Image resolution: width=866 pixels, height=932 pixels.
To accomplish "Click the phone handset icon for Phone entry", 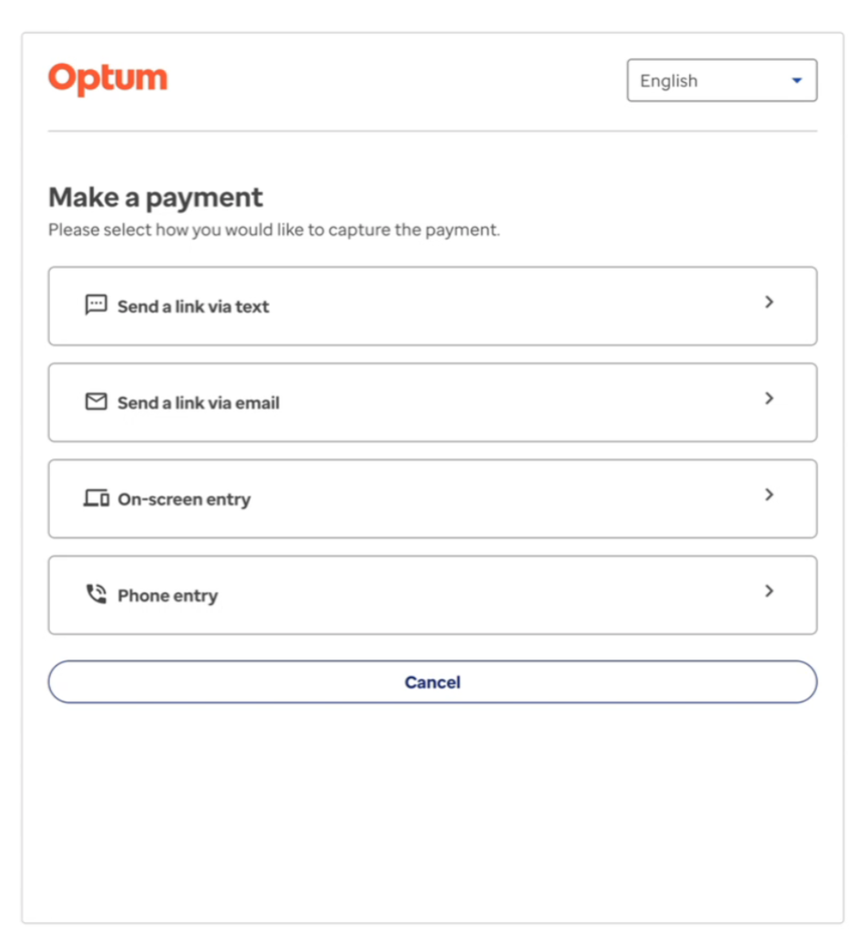I will (x=96, y=595).
